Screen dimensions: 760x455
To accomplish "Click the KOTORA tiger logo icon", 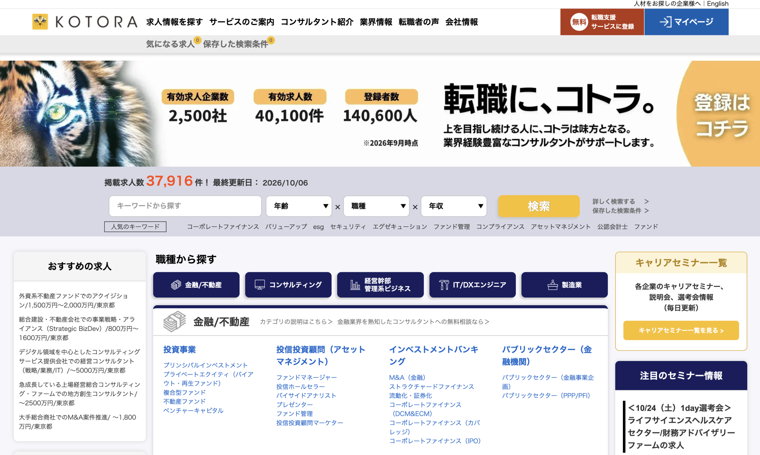I will point(40,21).
